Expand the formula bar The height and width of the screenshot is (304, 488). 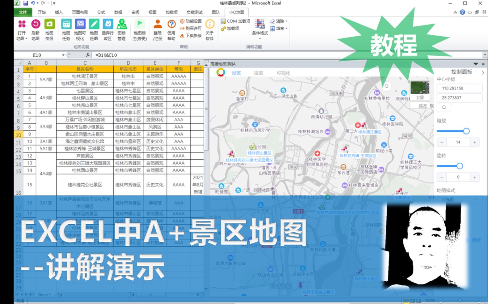click(x=485, y=55)
